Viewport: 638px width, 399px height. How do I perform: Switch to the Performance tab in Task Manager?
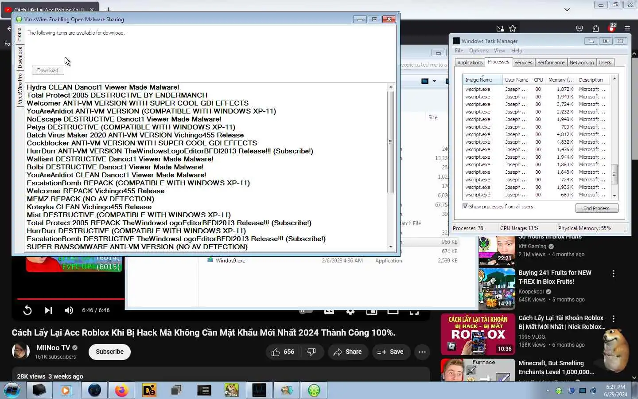(551, 63)
